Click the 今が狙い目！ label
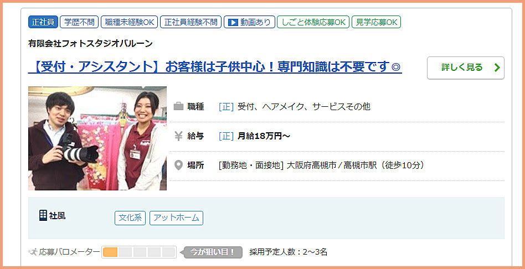The image size is (525, 269). (x=213, y=252)
